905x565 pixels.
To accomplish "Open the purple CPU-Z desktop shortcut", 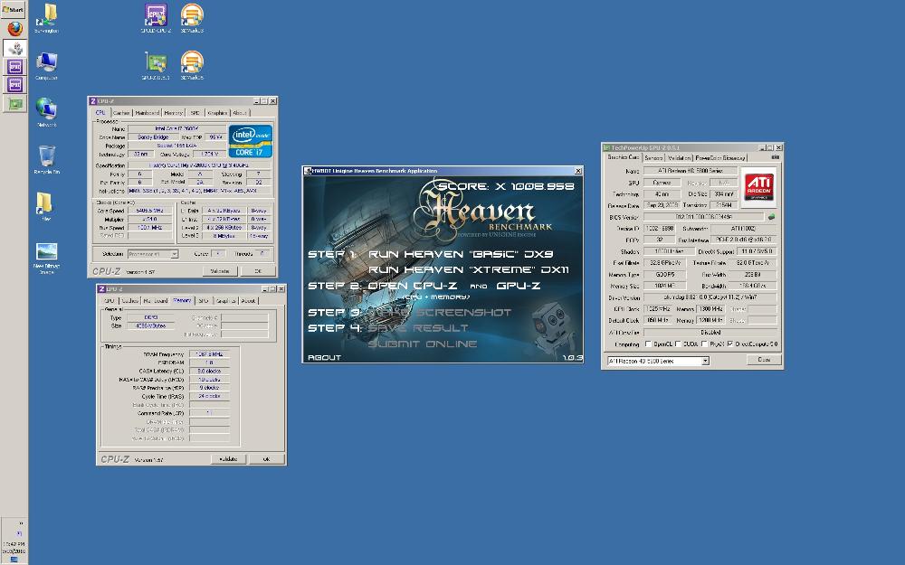I will coord(156,18).
